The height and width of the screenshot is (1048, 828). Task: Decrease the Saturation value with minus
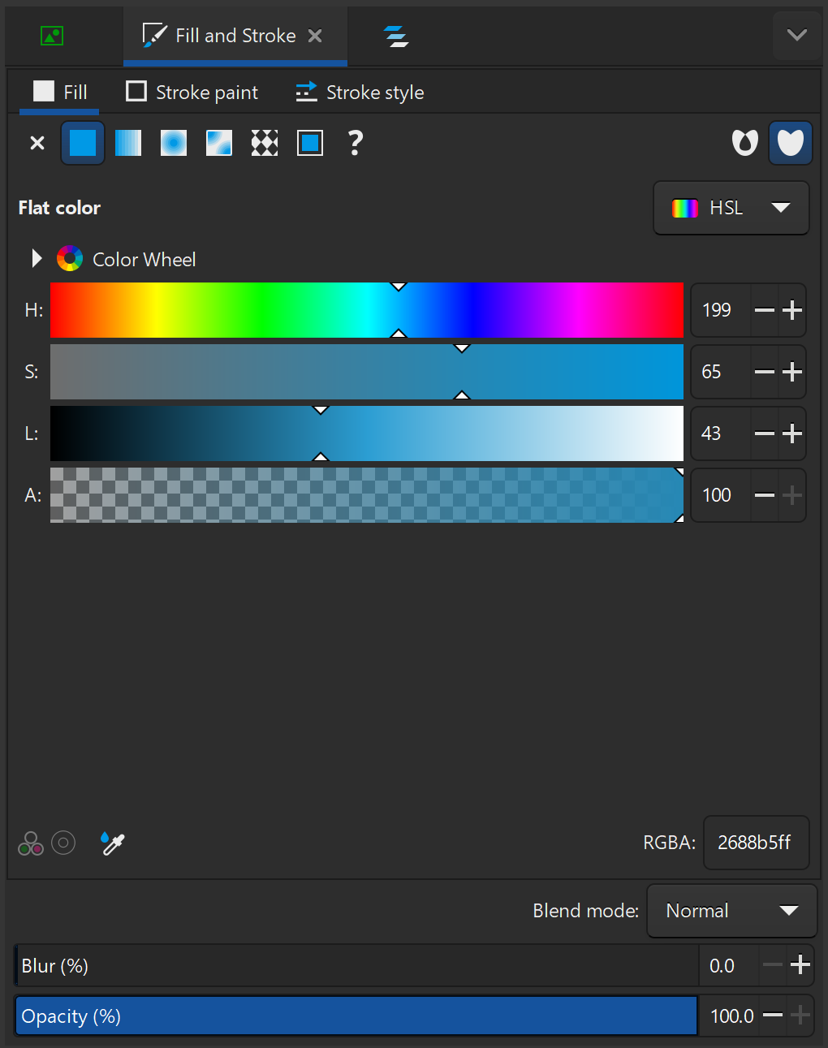point(765,372)
